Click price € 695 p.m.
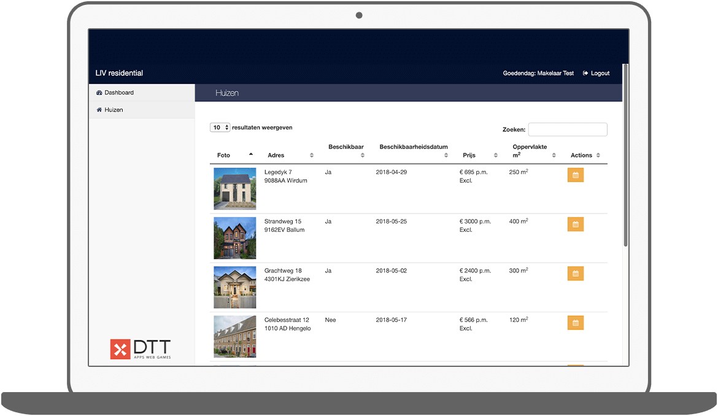The image size is (718, 416). (474, 172)
